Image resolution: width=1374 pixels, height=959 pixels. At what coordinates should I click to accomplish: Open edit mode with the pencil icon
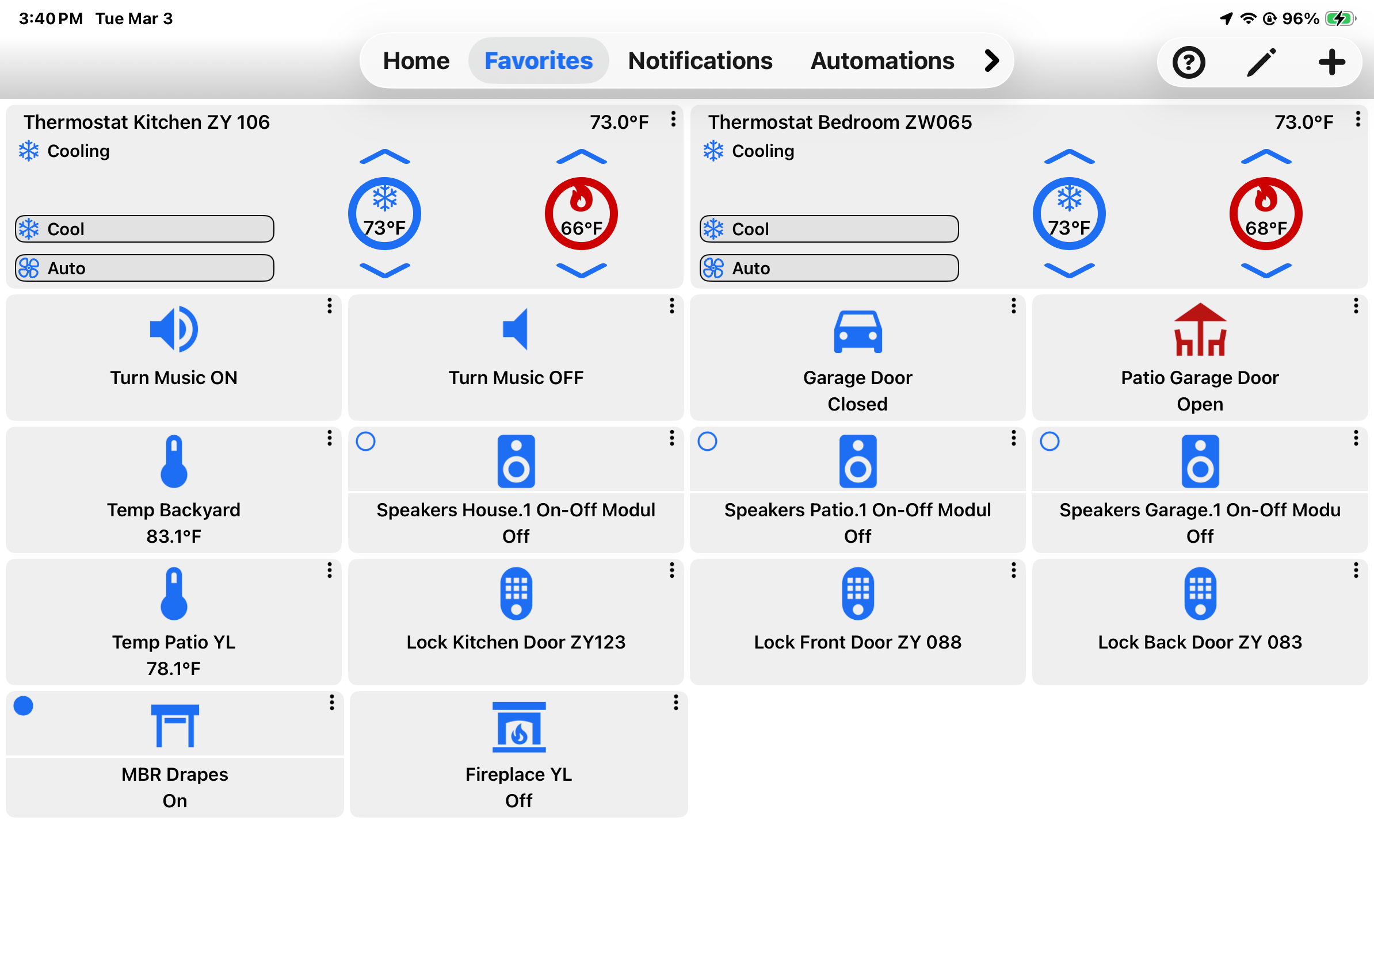(x=1261, y=62)
